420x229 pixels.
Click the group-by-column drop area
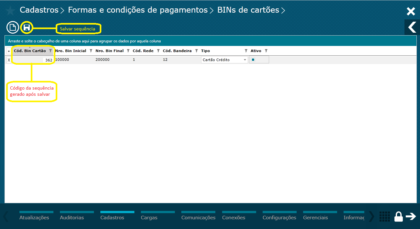(x=210, y=41)
